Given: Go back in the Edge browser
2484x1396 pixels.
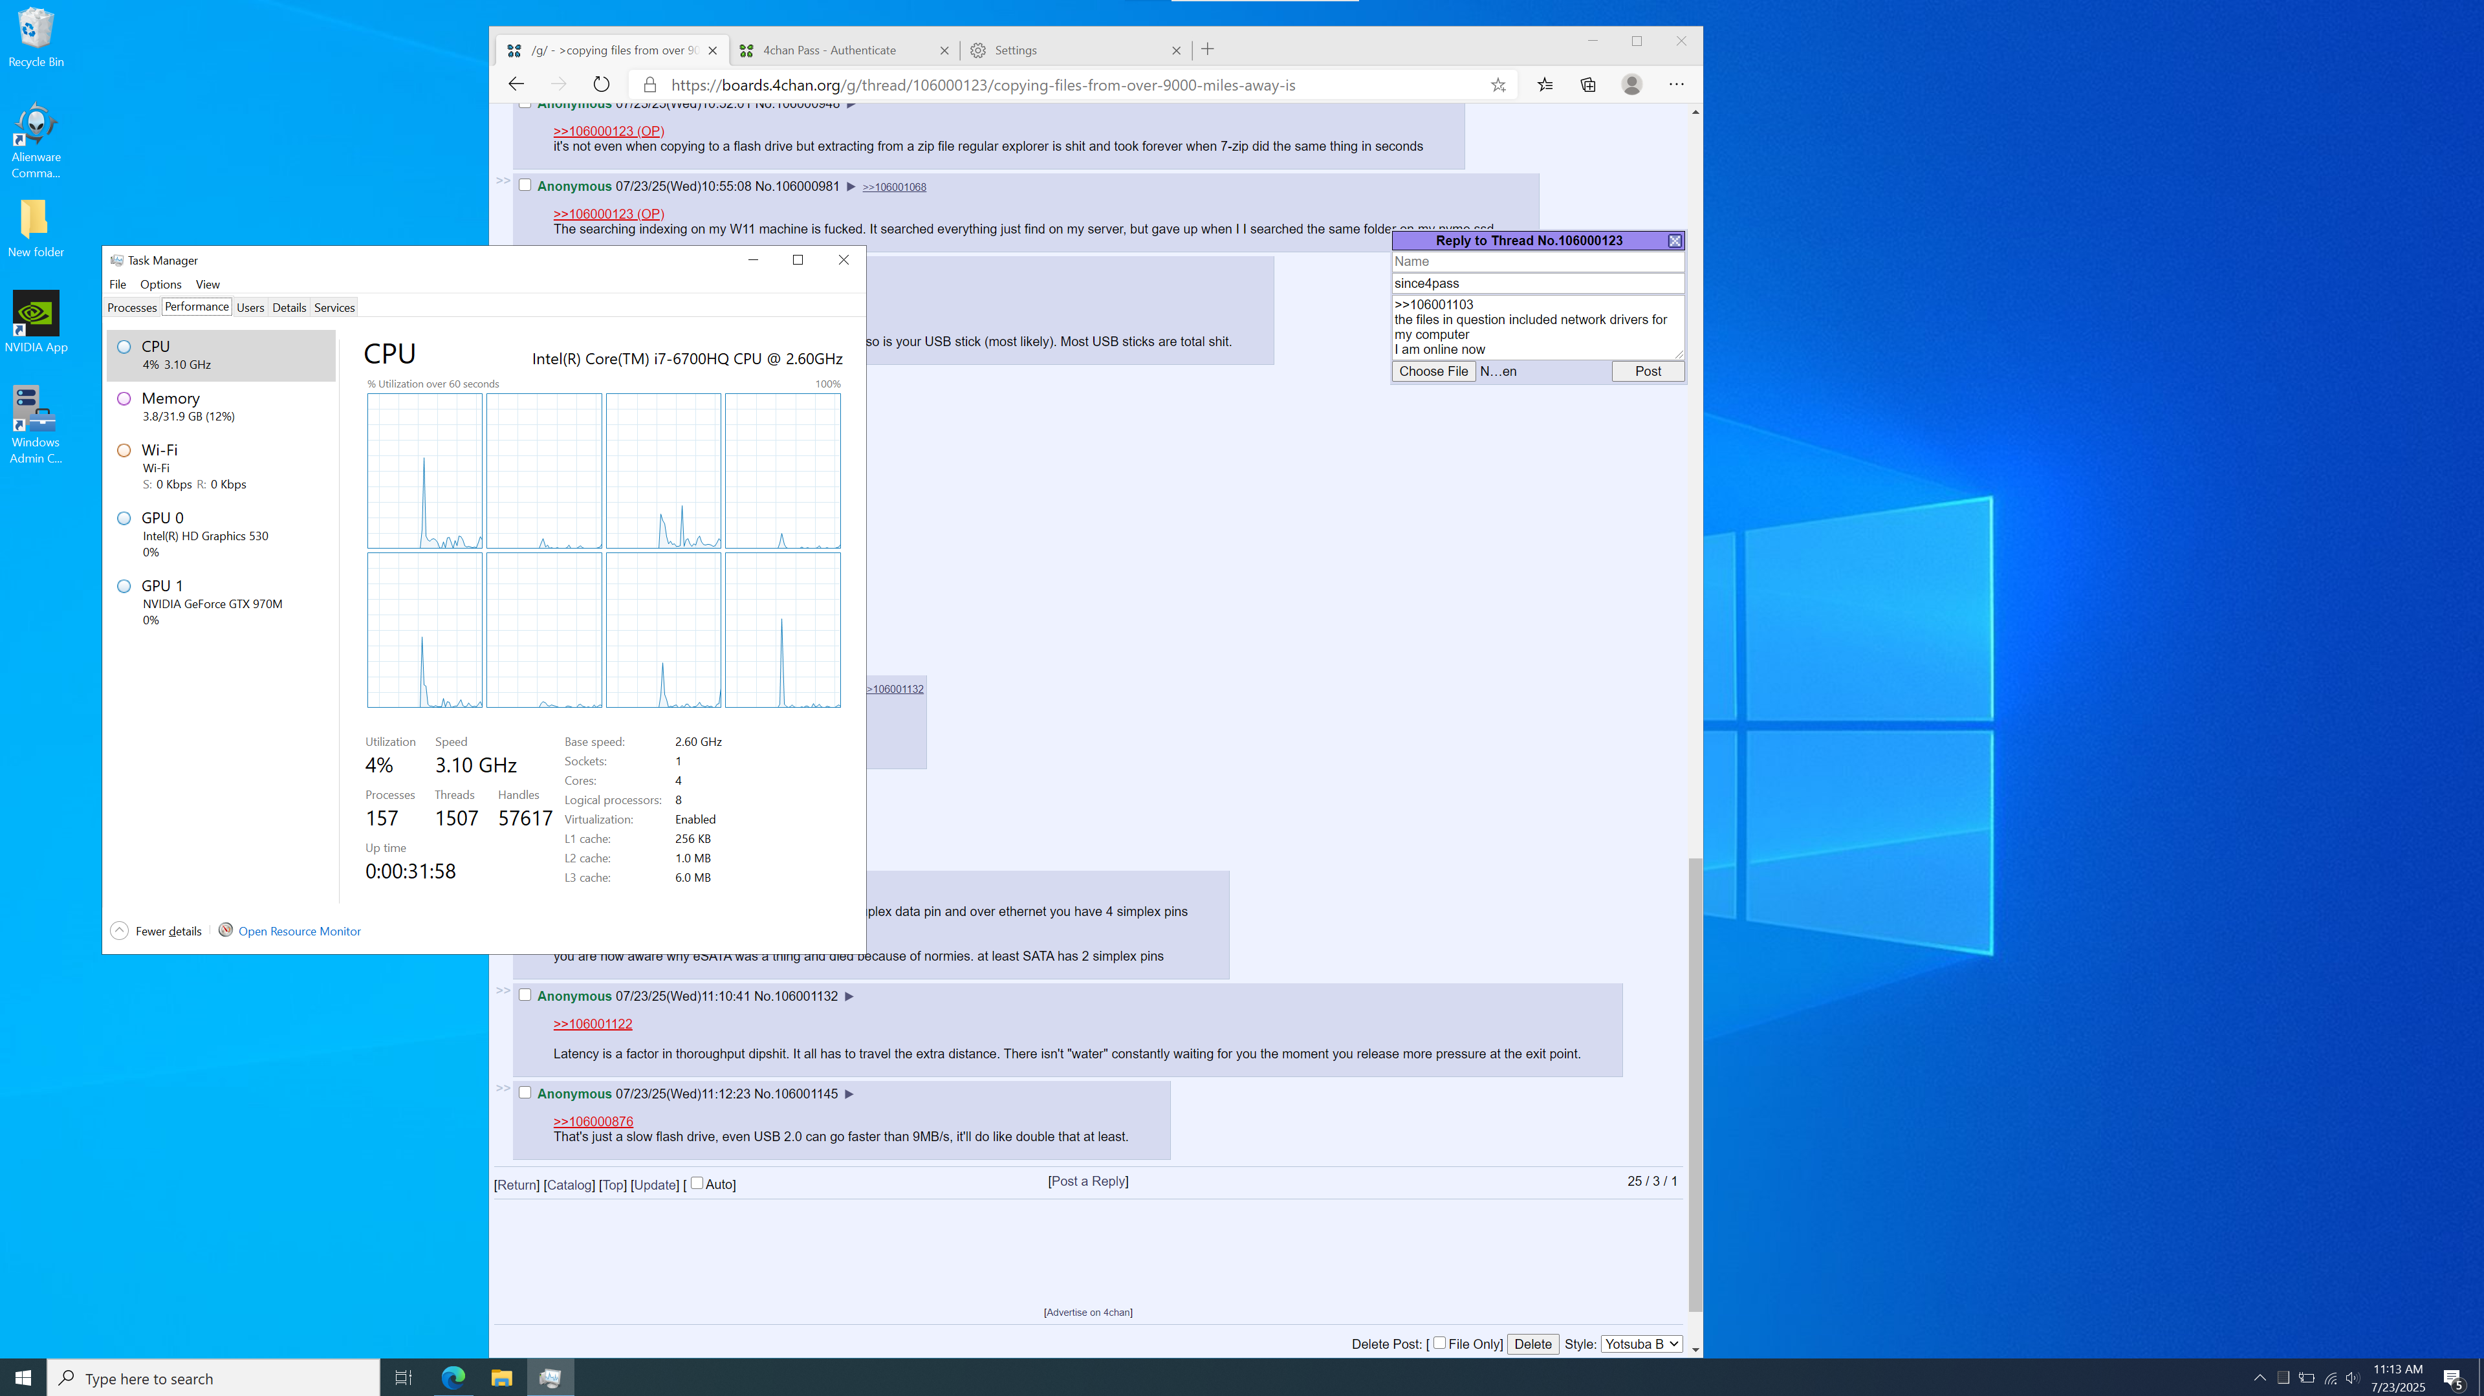Looking at the screenshot, I should point(516,85).
